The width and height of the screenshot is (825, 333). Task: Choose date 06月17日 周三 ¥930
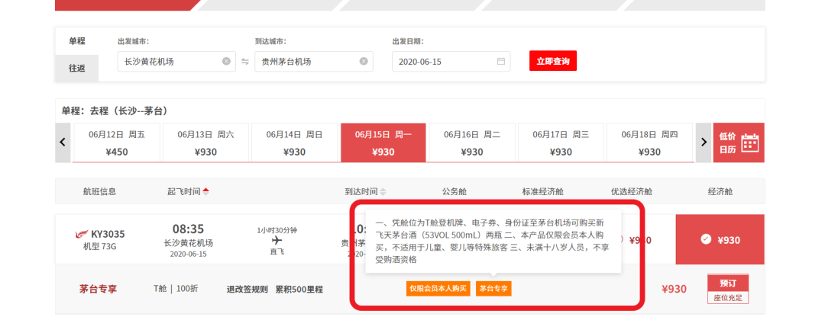561,142
